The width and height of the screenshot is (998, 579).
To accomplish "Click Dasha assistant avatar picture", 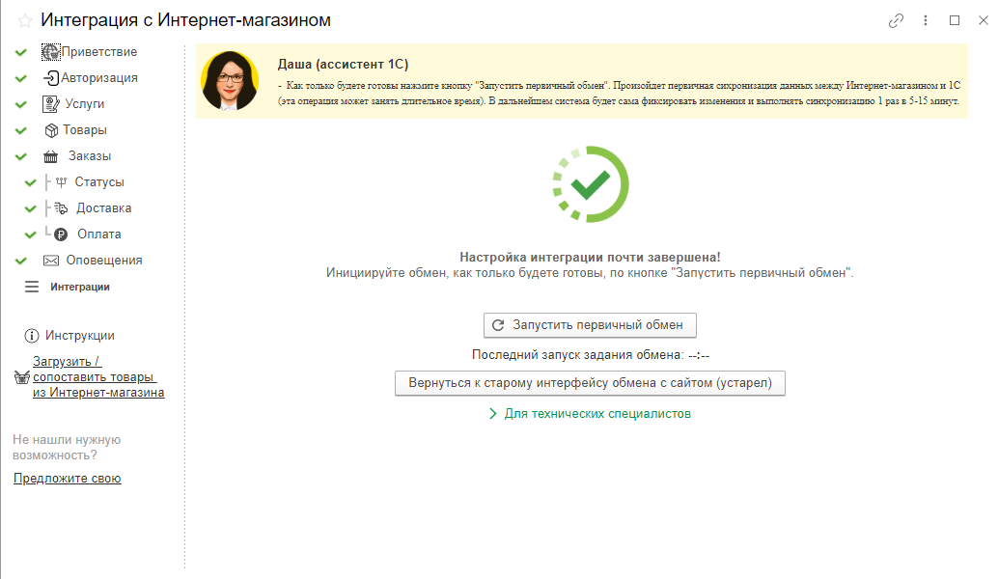I will pos(230,81).
